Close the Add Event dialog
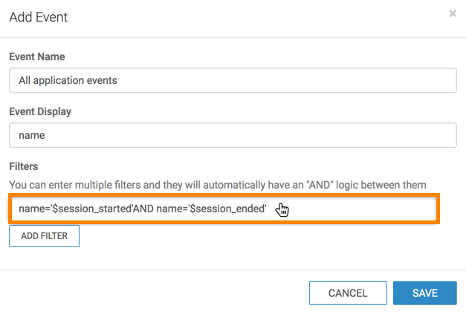 453,13
